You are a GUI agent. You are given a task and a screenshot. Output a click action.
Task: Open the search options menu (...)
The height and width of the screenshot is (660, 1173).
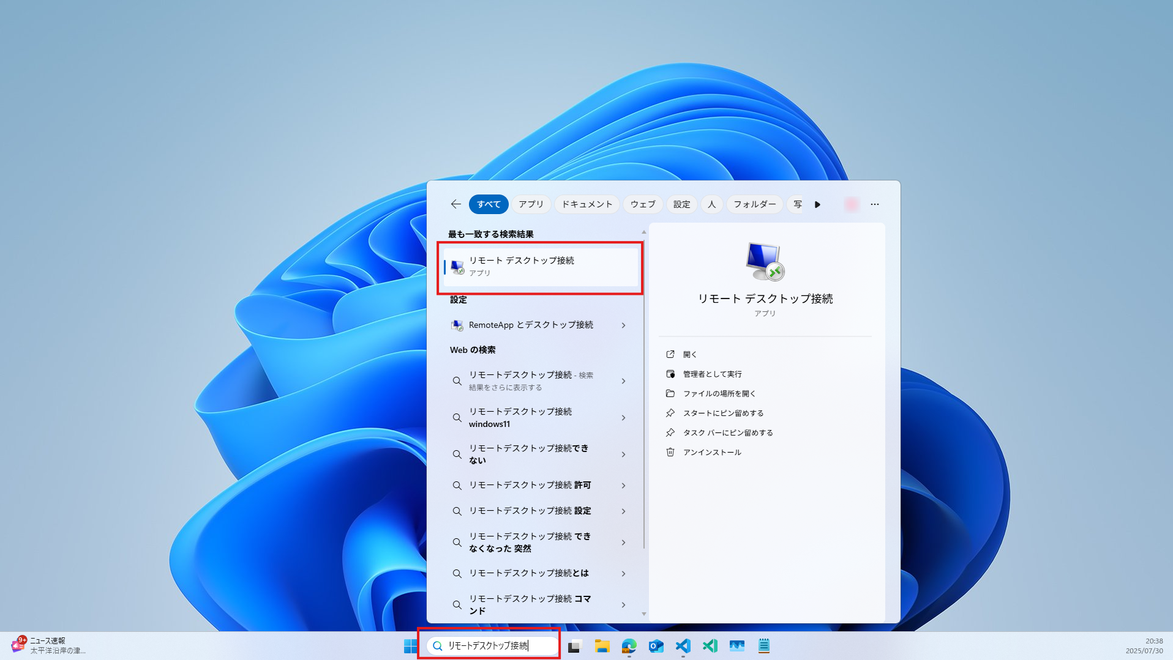click(874, 204)
